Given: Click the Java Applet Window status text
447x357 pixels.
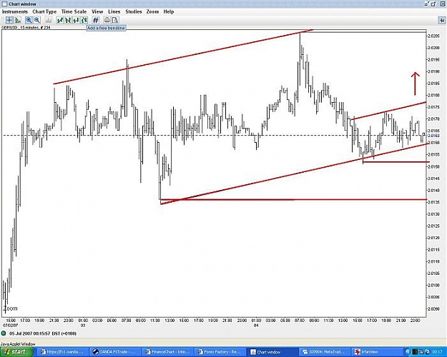Looking at the screenshot, I should click(17, 344).
